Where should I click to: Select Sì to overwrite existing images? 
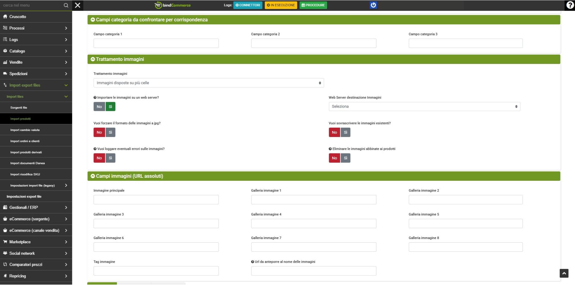click(x=345, y=132)
